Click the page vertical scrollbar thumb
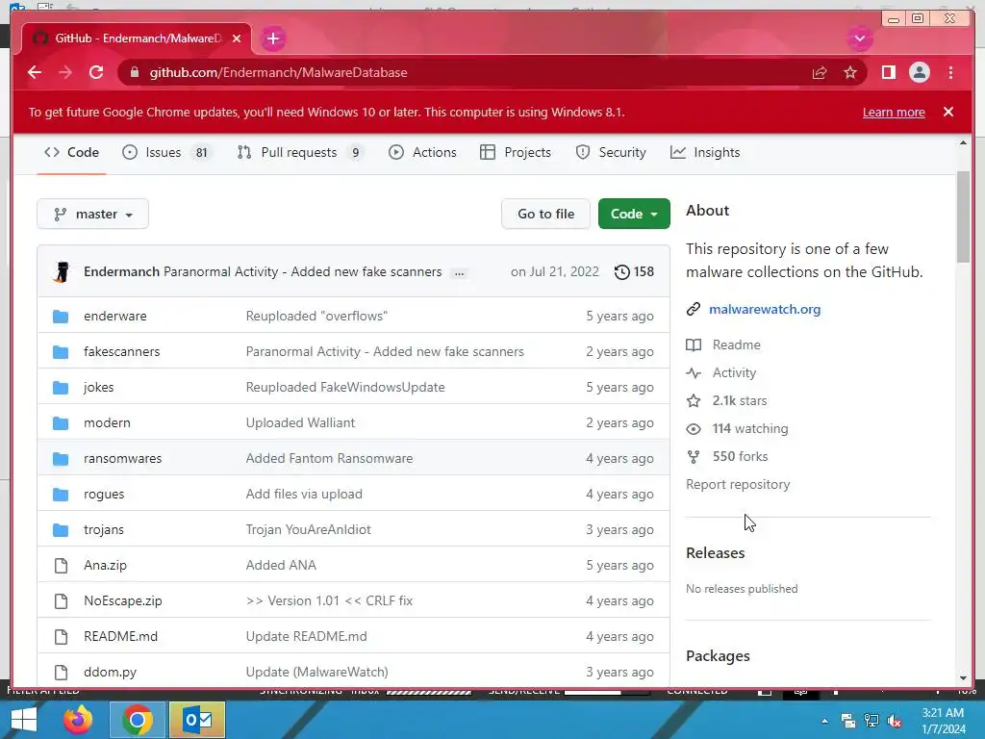 [963, 217]
